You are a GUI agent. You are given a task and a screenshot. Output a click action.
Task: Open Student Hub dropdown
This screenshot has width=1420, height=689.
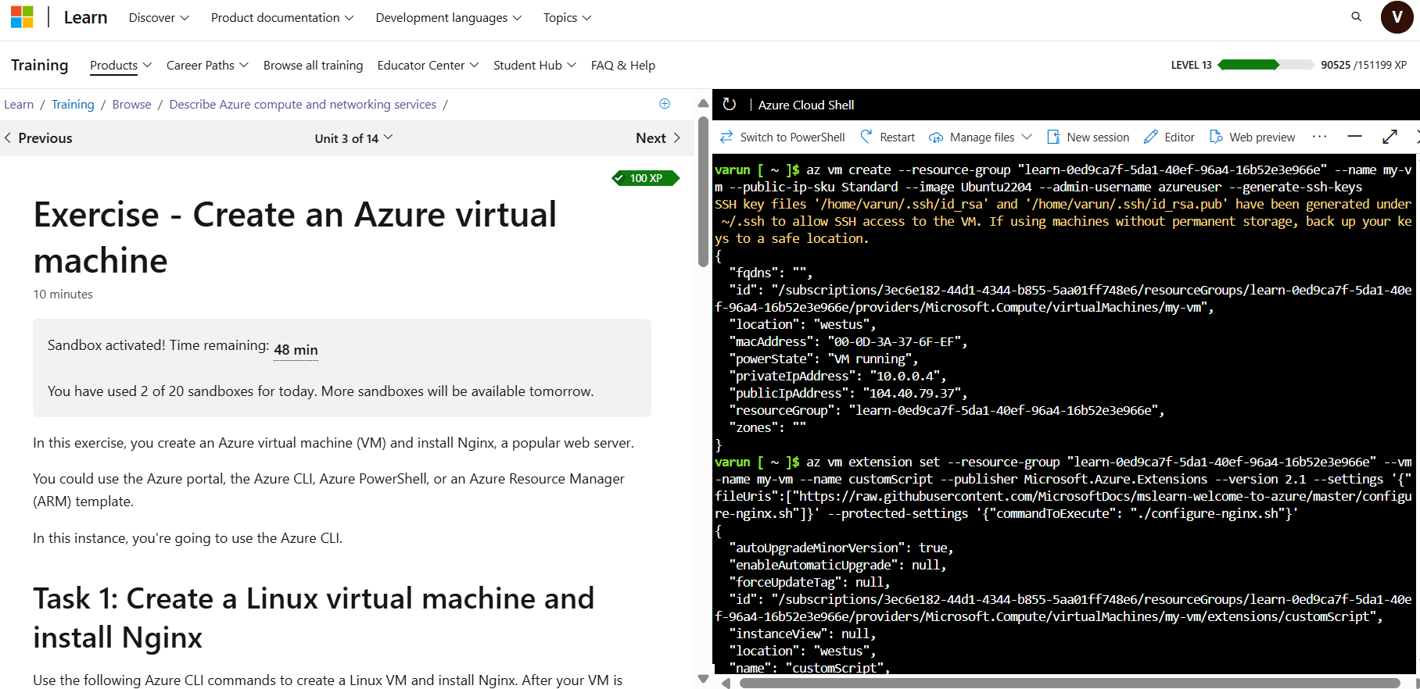pyautogui.click(x=535, y=66)
